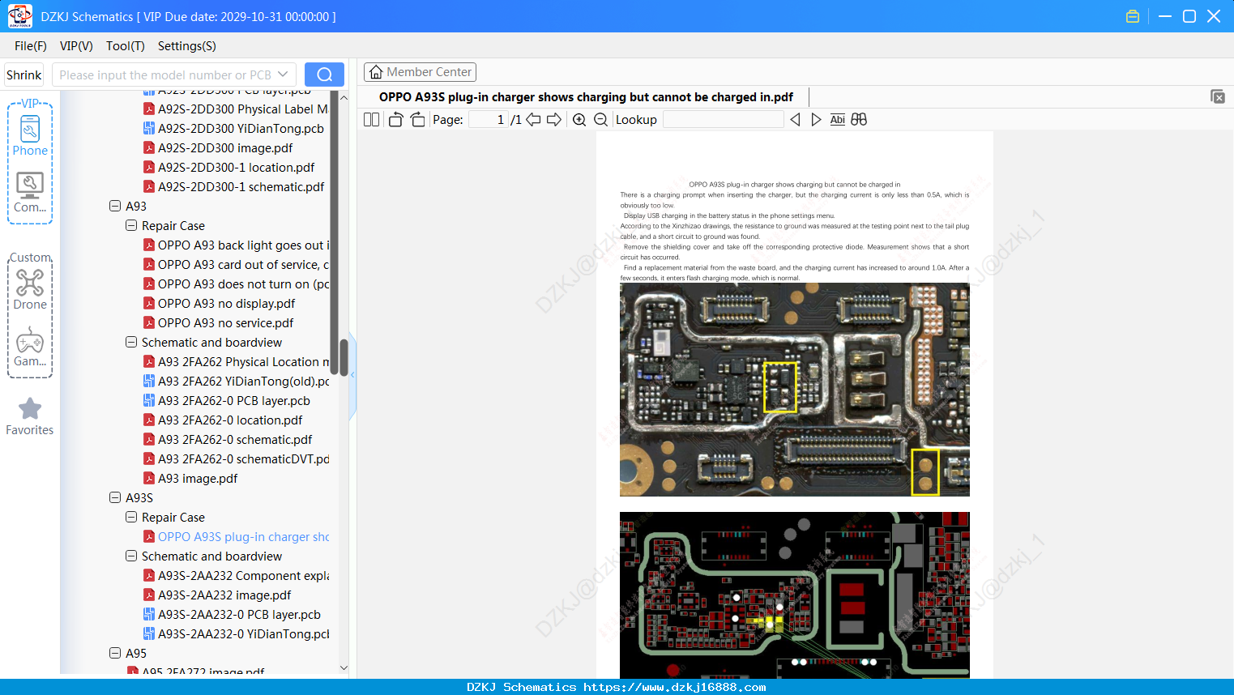The image size is (1234, 695).
Task: Open A93S-2AA232 image.pdf
Action: [x=217, y=595]
